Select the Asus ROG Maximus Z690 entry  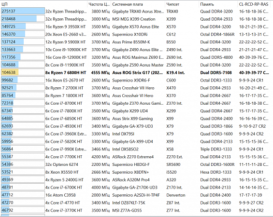138,57
